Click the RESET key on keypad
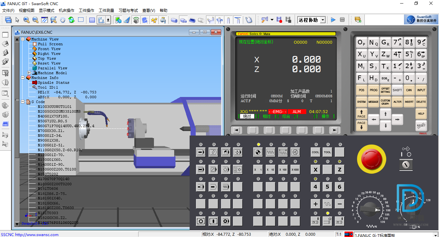Screen dimensions: 439x237 click(421, 126)
